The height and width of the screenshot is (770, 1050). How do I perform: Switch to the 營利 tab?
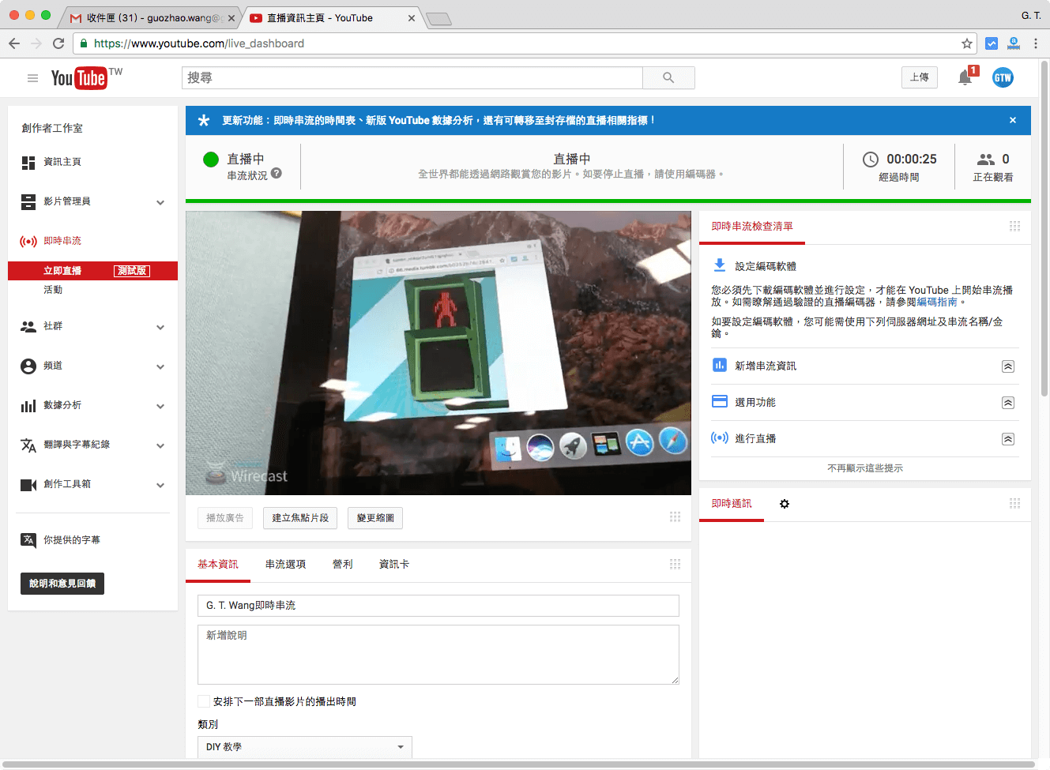point(343,564)
